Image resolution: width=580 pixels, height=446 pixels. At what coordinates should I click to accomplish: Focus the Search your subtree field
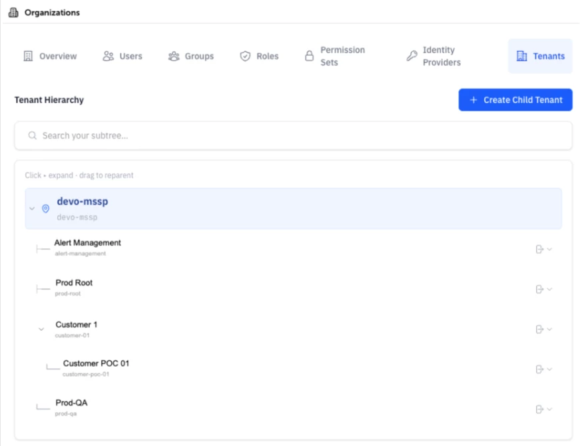(293, 136)
